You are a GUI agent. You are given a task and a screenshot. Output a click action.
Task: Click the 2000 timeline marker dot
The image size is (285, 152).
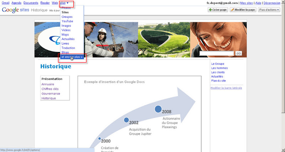[99, 138]
